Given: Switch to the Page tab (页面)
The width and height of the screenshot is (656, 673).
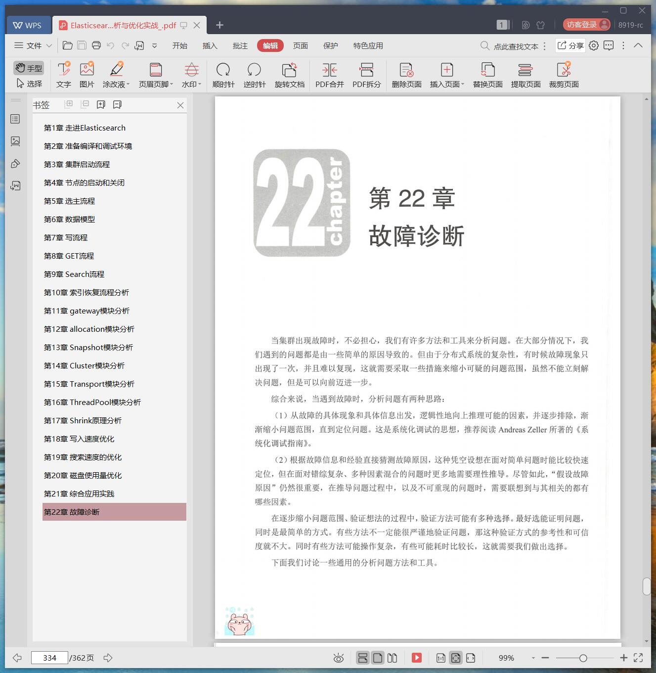Looking at the screenshot, I should point(301,45).
